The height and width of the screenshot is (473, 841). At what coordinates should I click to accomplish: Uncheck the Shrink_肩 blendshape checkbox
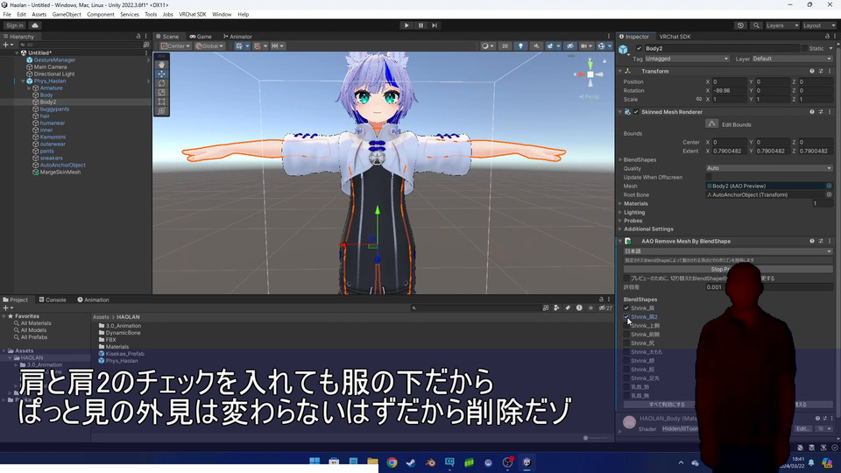point(626,308)
